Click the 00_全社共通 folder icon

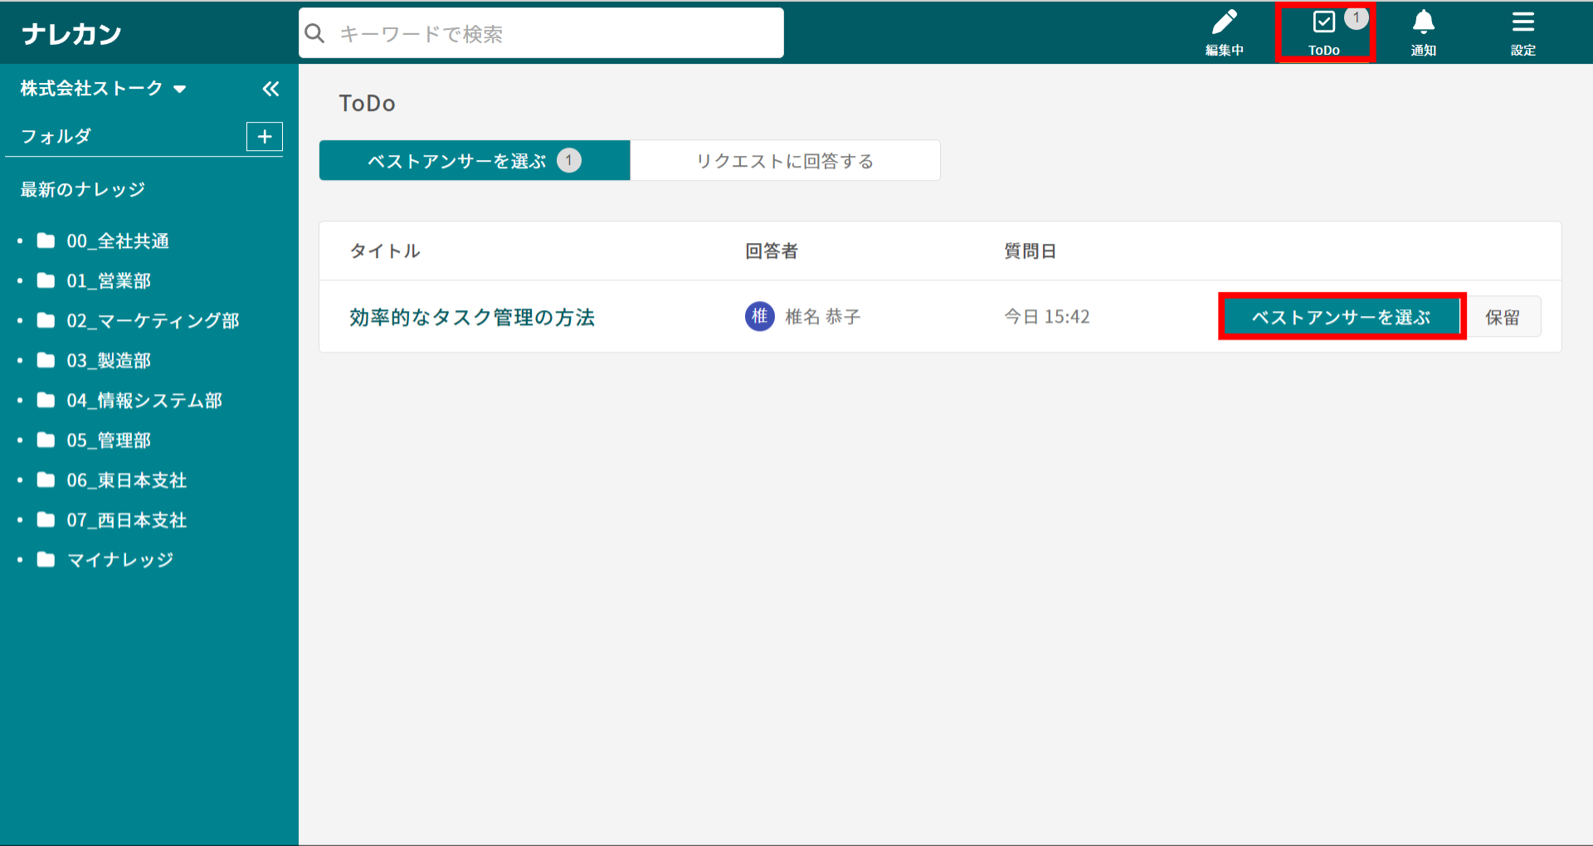46,241
